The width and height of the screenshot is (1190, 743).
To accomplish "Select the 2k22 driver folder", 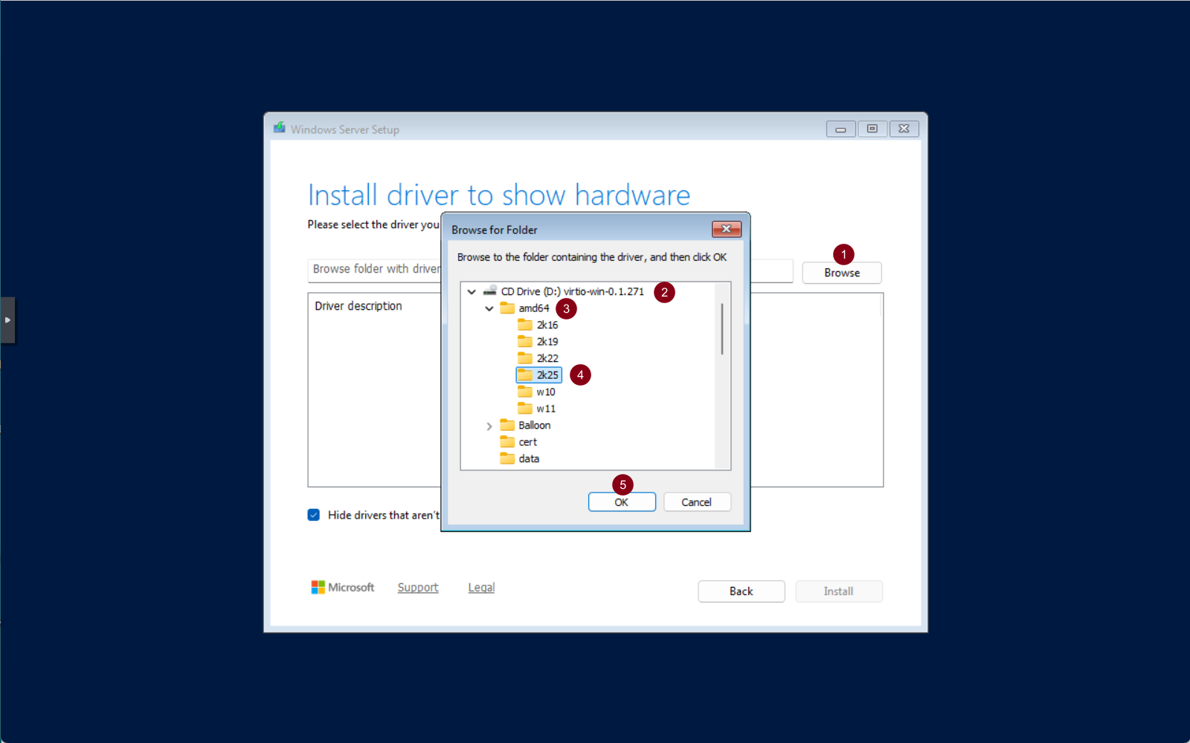I will click(547, 358).
